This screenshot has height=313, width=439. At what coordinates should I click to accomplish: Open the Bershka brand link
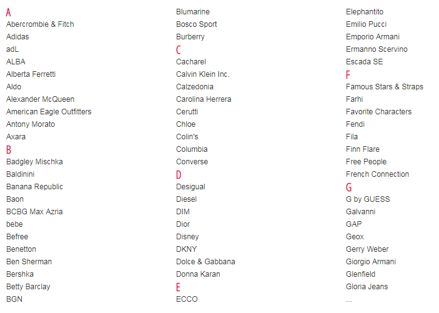[x=20, y=274]
